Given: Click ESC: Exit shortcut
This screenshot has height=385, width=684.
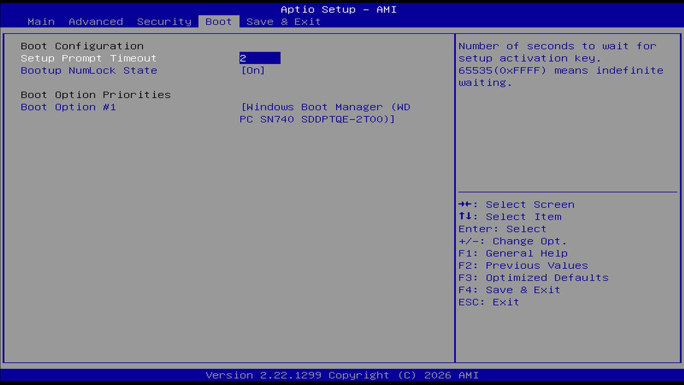Looking at the screenshot, I should 488,302.
